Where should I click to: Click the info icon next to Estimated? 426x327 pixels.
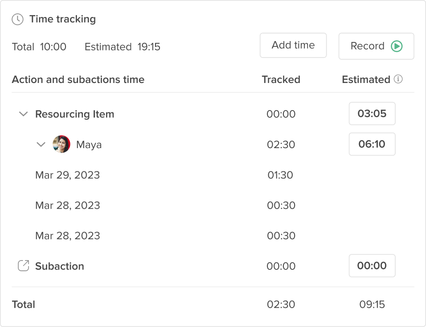[398, 79]
